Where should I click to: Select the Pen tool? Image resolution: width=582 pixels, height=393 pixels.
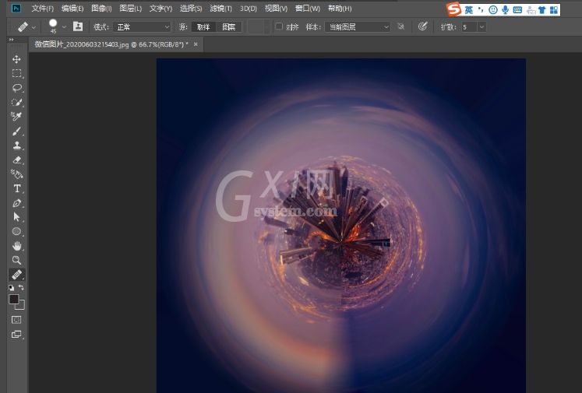(16, 203)
